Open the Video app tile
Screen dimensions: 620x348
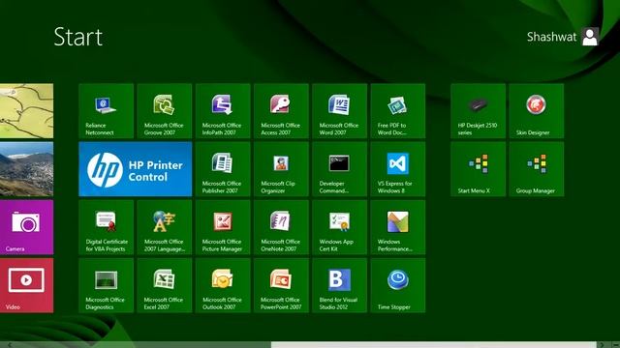(26, 286)
